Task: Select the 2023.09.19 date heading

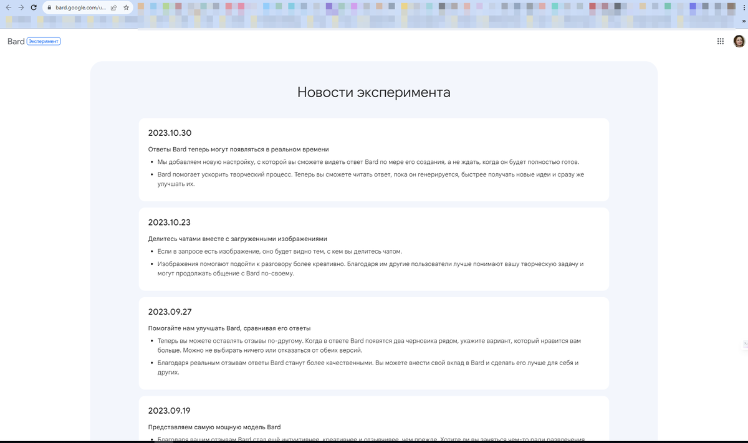Action: coord(170,411)
